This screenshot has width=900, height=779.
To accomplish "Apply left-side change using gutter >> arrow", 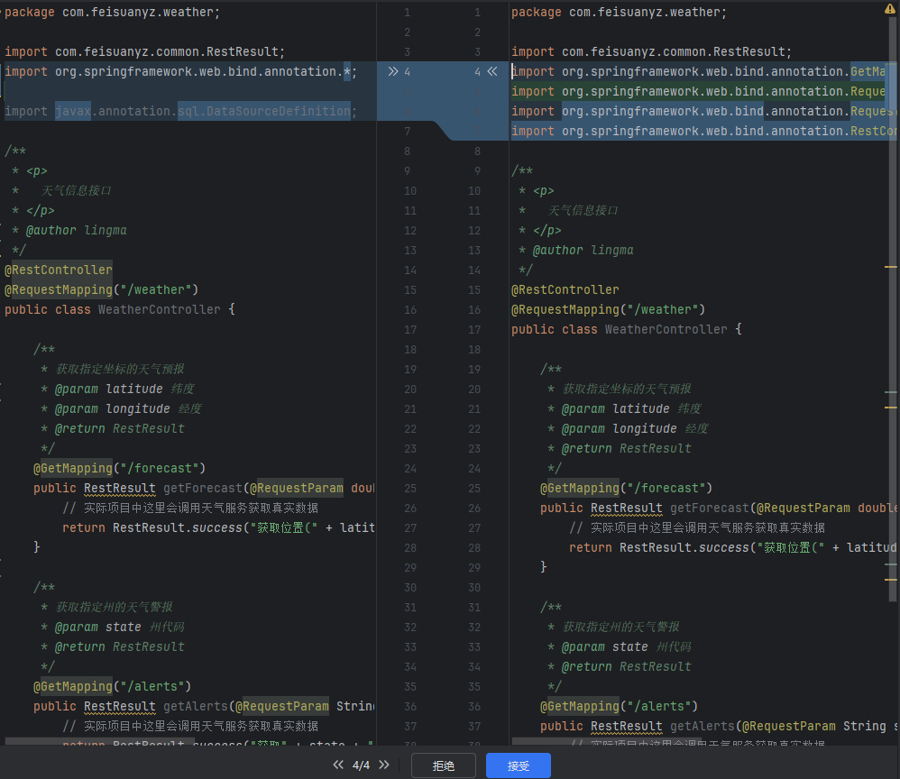I will pos(393,71).
